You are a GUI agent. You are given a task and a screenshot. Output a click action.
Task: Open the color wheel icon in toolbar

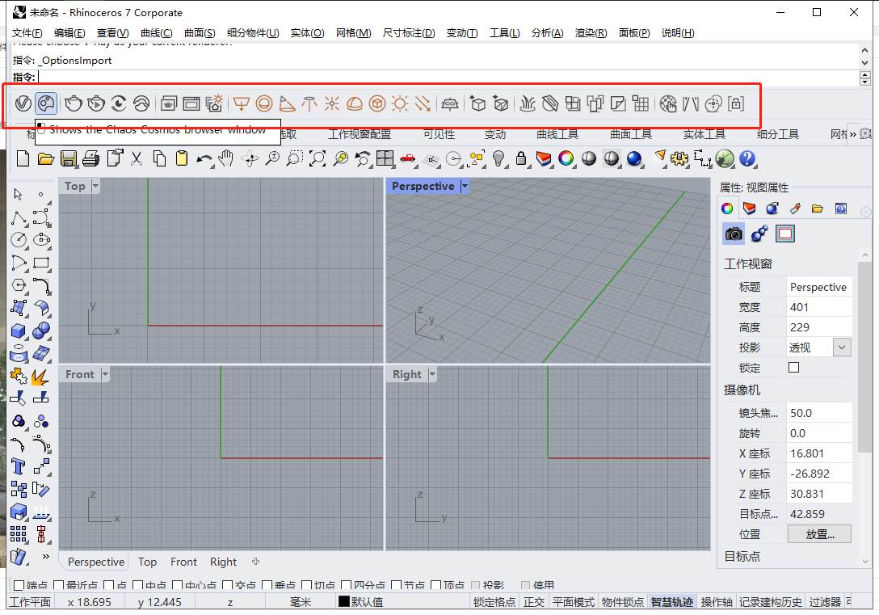pos(566,158)
